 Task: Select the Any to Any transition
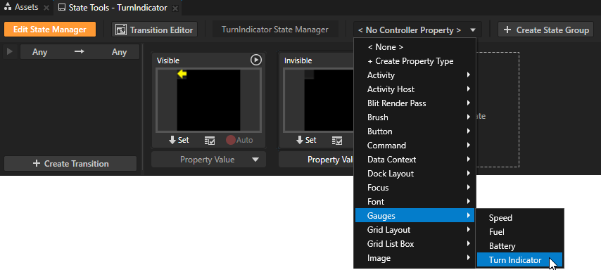click(80, 52)
